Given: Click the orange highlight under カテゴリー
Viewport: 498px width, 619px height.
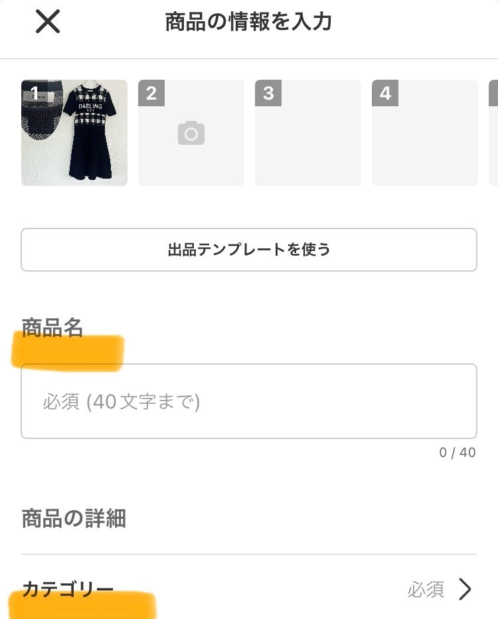Looking at the screenshot, I should pyautogui.click(x=83, y=606).
